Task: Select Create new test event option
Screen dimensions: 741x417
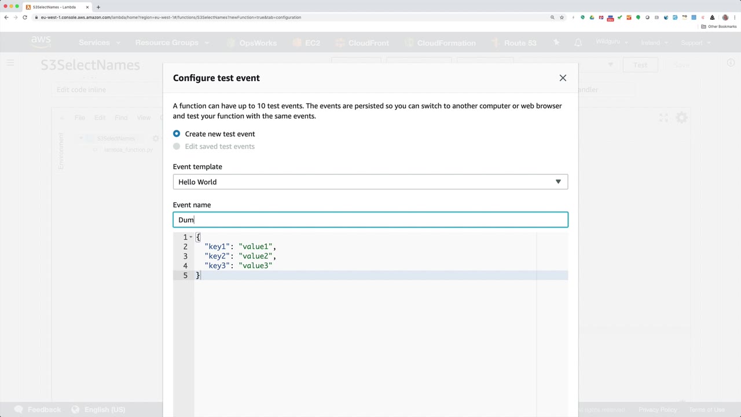Action: [x=177, y=134]
